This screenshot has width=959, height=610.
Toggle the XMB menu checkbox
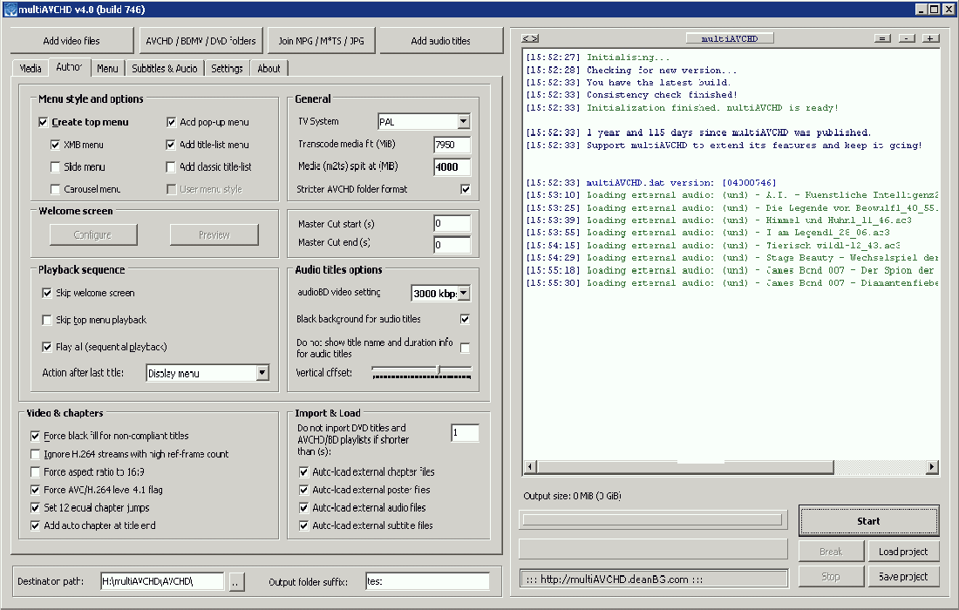(56, 145)
